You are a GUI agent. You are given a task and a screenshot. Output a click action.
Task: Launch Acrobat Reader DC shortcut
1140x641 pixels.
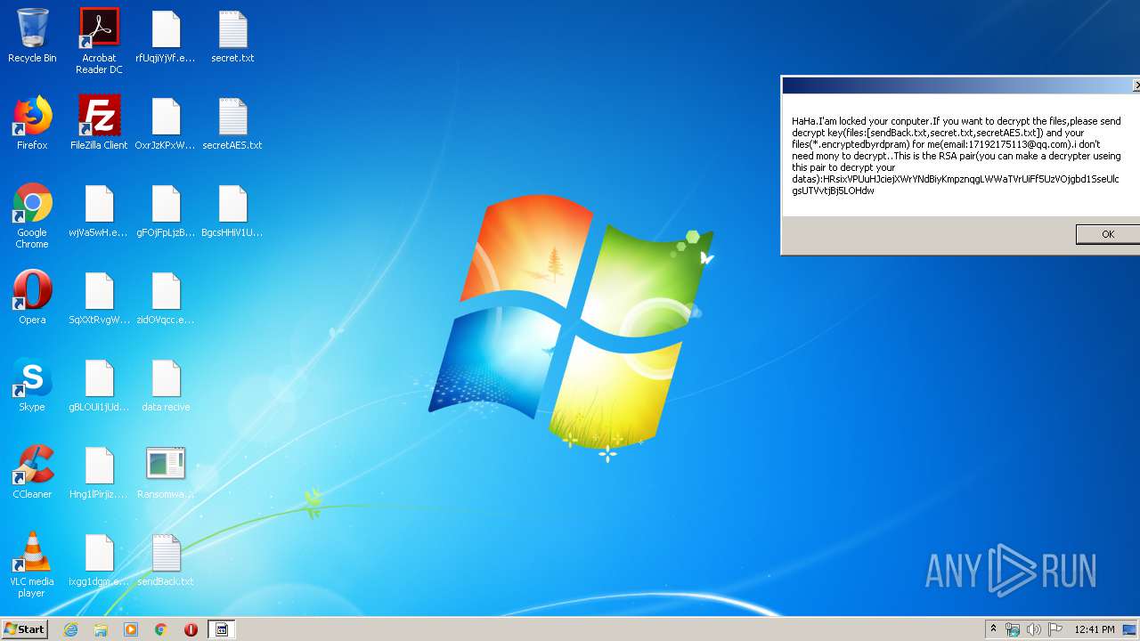tap(99, 41)
